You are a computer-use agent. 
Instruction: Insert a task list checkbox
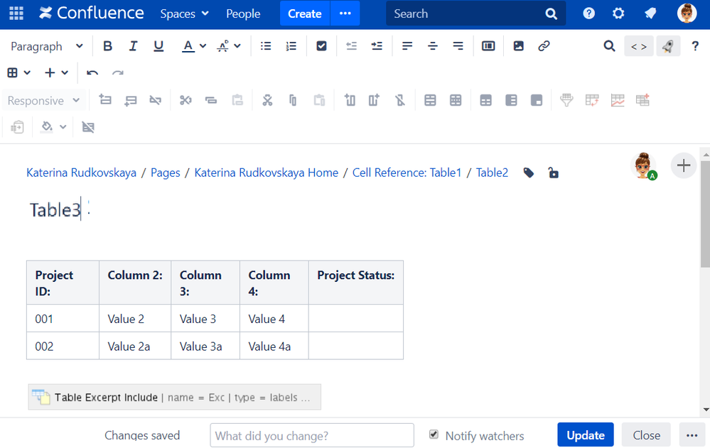pos(321,46)
